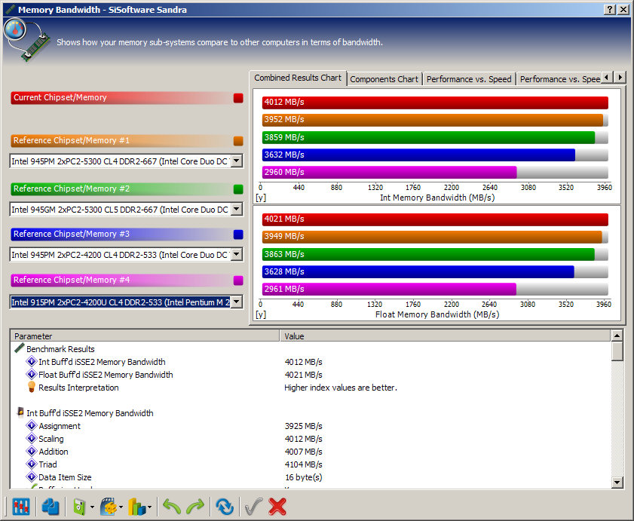Switch to the Combined Results Chart tab

point(298,78)
